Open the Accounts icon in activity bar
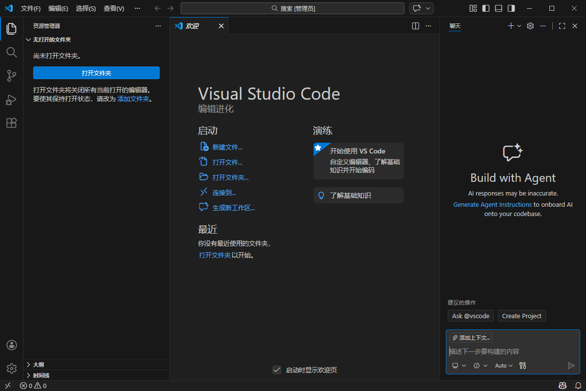Viewport: 586px width, 391px height. tap(11, 345)
